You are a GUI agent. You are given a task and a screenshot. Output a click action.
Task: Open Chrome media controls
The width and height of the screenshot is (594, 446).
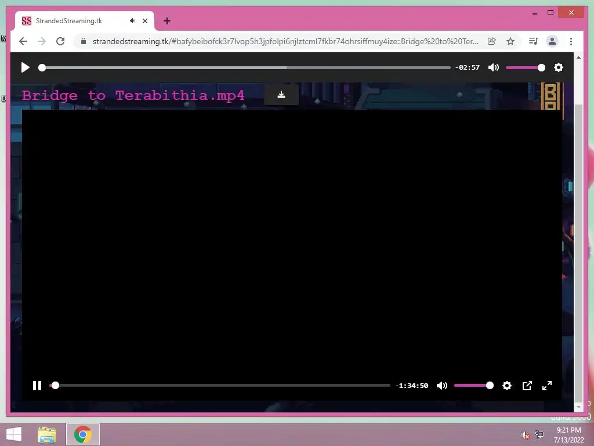[x=534, y=41]
